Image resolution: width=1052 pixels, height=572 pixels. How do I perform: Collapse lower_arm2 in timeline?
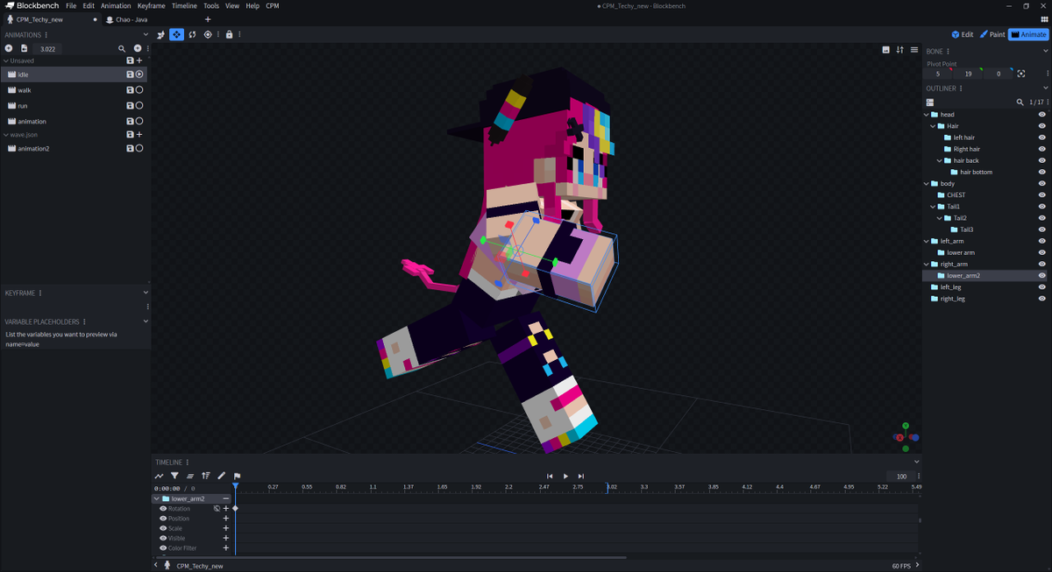coord(156,498)
